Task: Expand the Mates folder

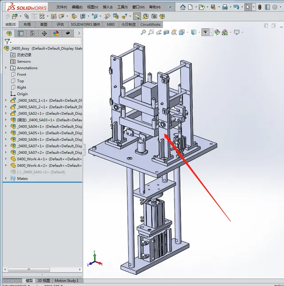Action: point(6,179)
